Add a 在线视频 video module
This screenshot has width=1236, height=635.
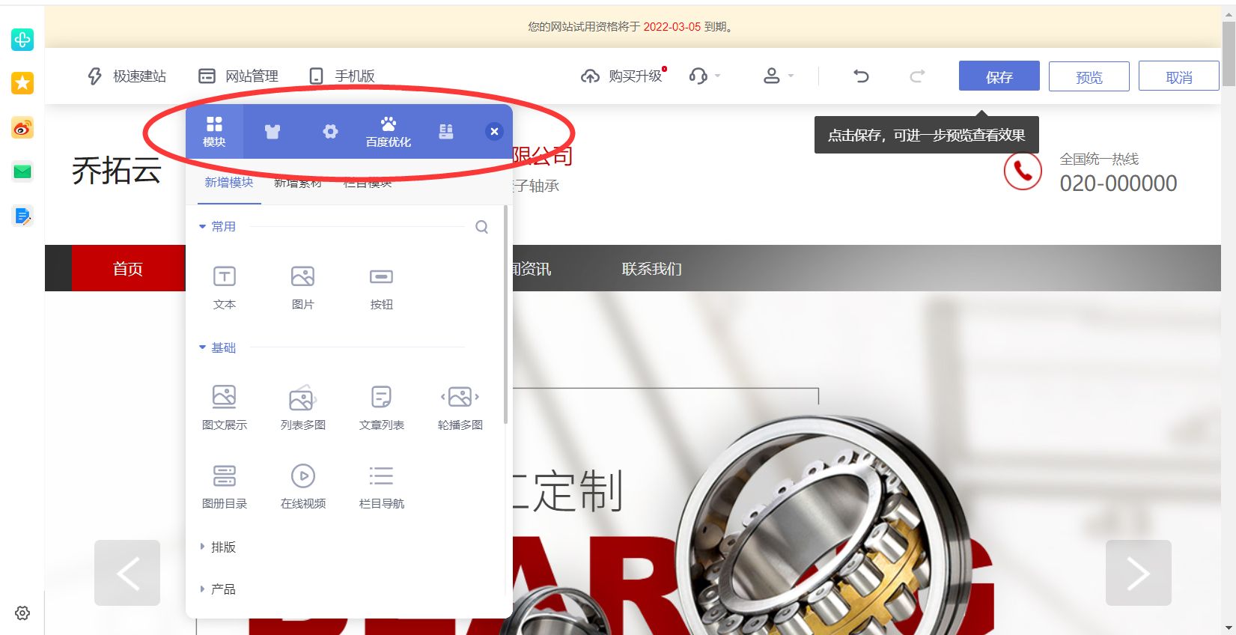click(x=302, y=487)
